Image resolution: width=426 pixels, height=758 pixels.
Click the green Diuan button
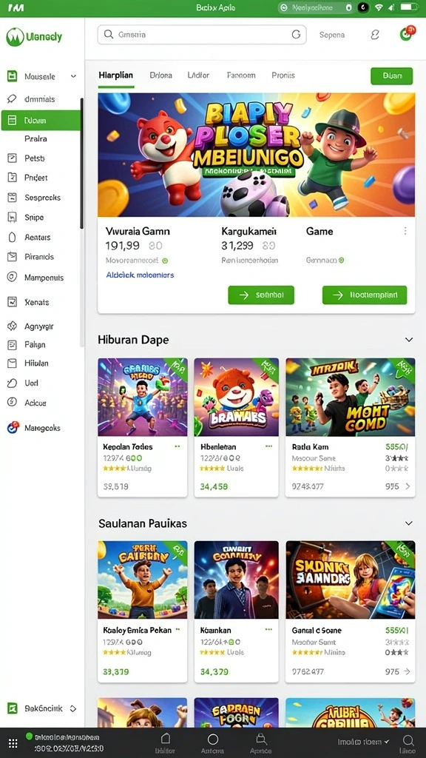[x=392, y=76]
